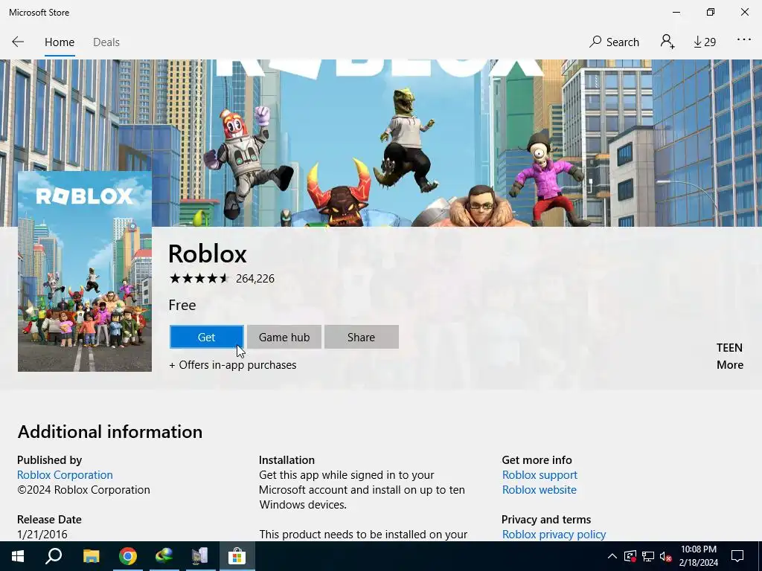Show hidden system tray icons
The height and width of the screenshot is (571, 762).
tap(612, 556)
